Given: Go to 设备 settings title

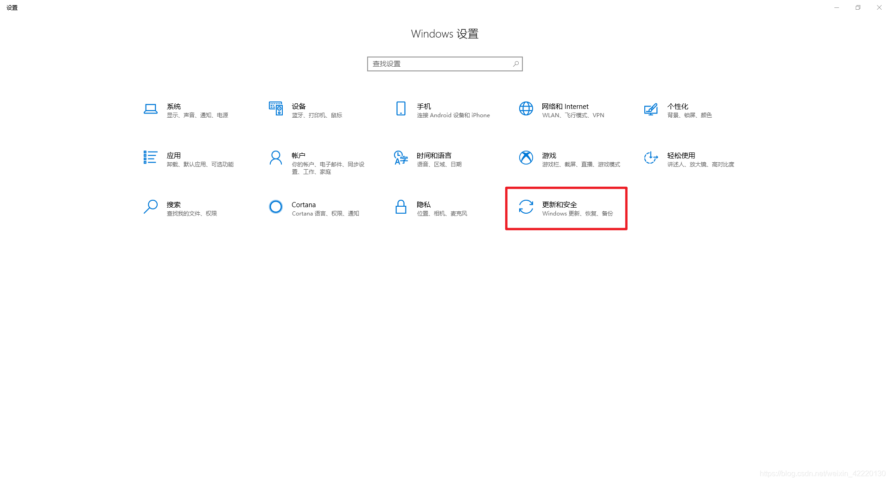Looking at the screenshot, I should pos(299,107).
